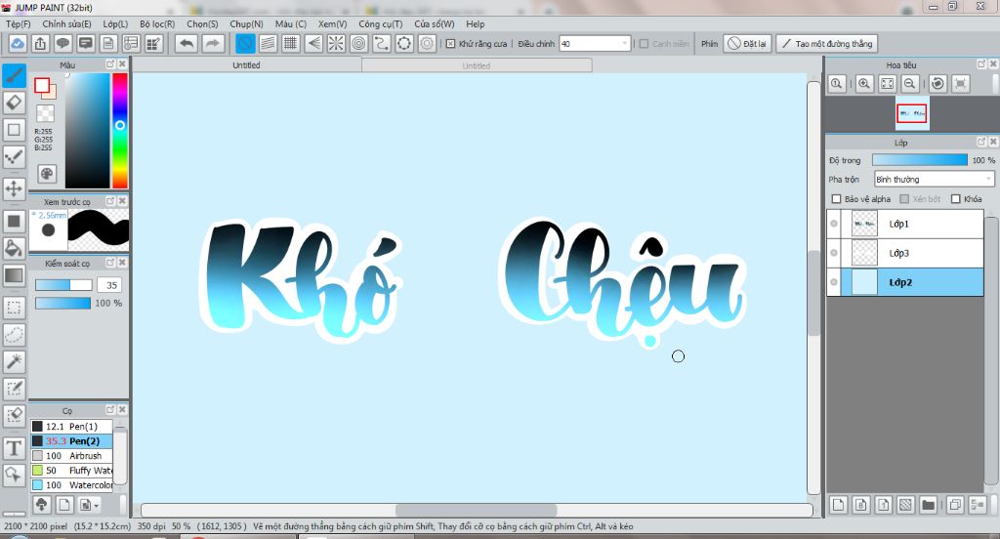Select the Airbrush brush
Image resolution: width=1000 pixels, height=539 pixels.
pyautogui.click(x=71, y=455)
